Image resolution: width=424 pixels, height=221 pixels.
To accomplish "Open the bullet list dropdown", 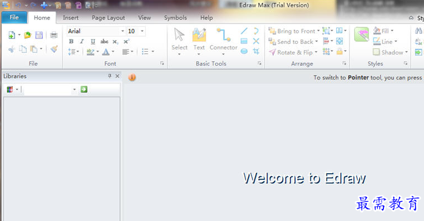I will [147, 51].
